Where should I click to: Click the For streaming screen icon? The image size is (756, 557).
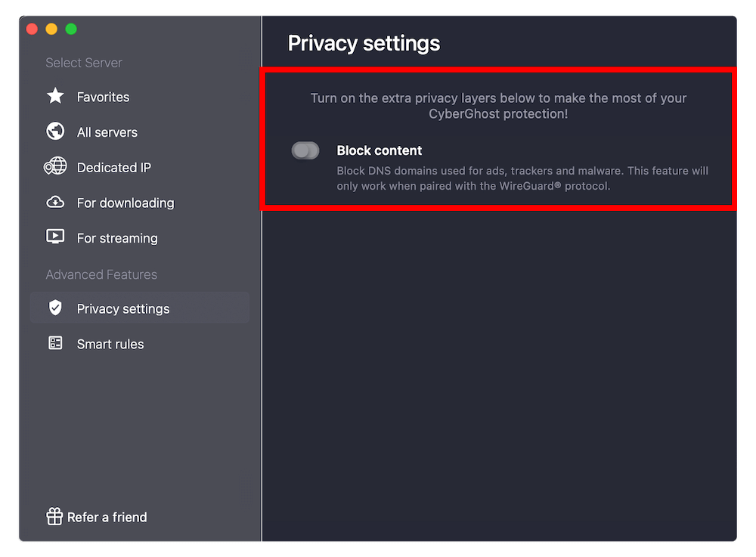[55, 237]
